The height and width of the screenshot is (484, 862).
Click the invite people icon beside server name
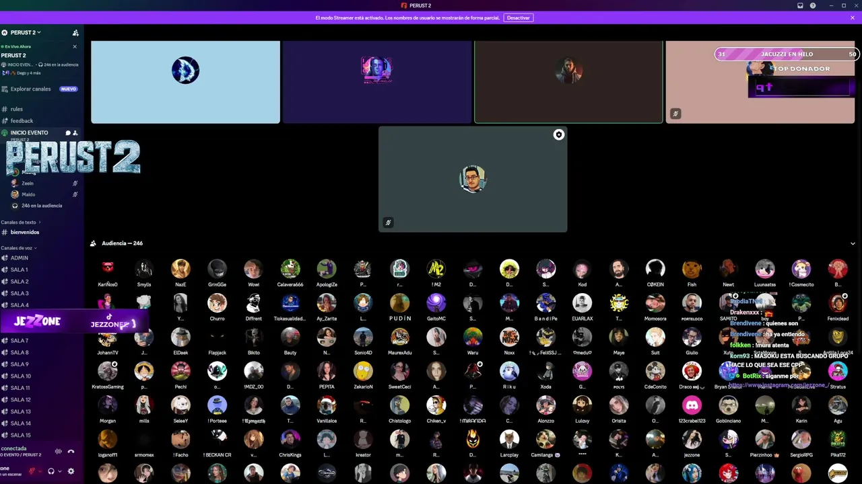pyautogui.click(x=75, y=32)
